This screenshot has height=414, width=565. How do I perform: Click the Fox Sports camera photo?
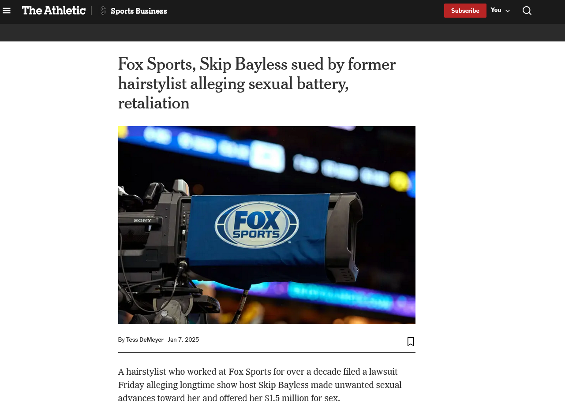pyautogui.click(x=267, y=225)
